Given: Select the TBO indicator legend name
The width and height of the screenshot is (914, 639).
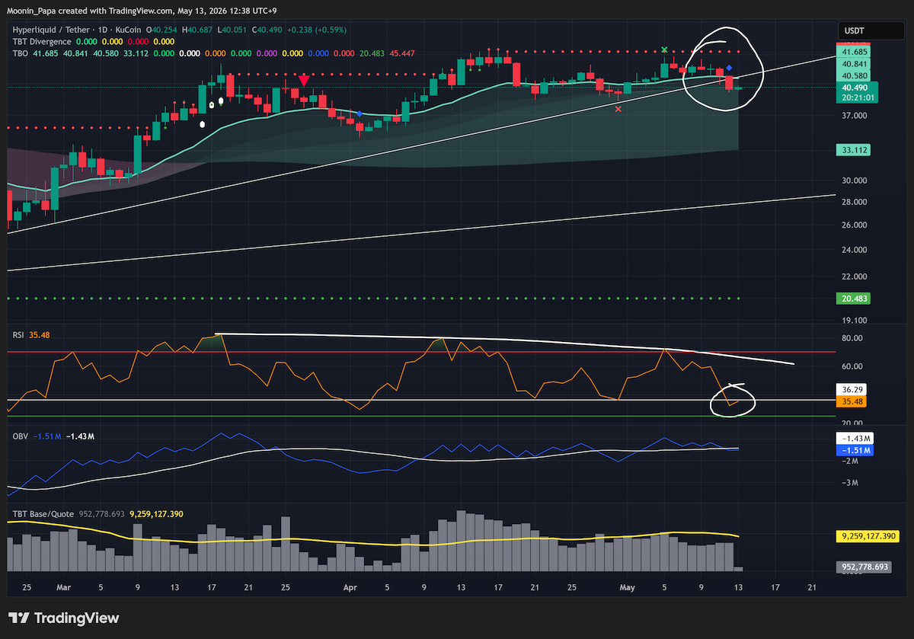Looking at the screenshot, I should point(21,53).
